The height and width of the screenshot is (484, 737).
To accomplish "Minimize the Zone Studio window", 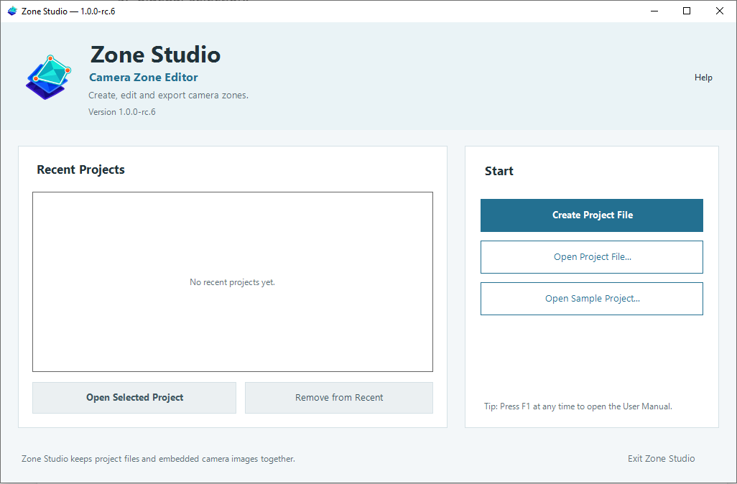I will (x=654, y=11).
